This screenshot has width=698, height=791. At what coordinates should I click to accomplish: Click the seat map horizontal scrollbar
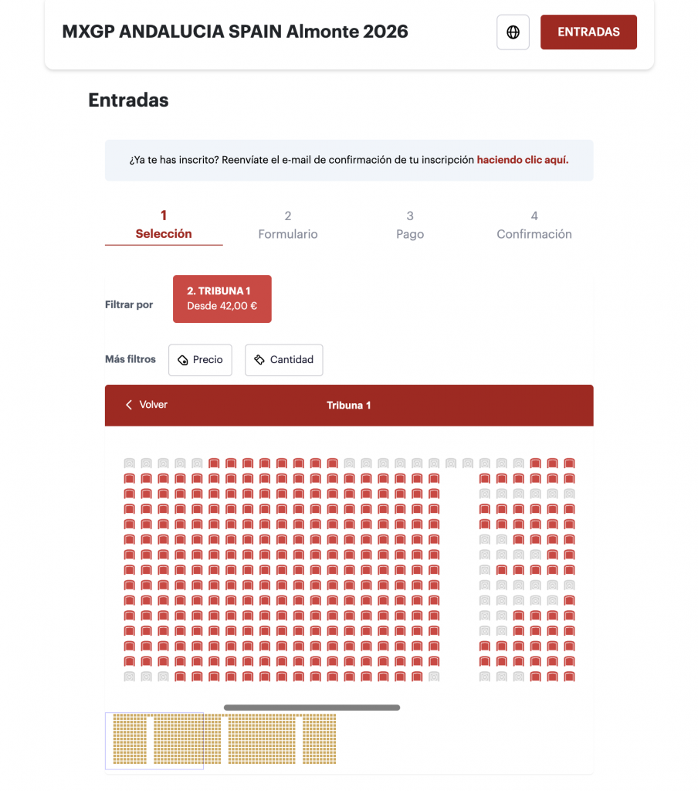[x=312, y=708]
